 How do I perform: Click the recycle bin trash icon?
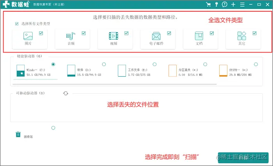coord(18,134)
